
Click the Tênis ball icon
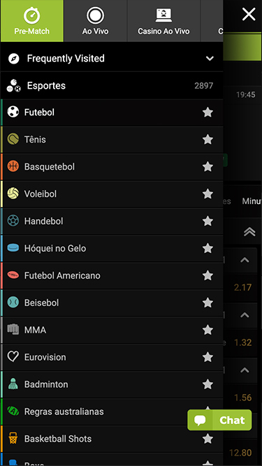pos(13,139)
